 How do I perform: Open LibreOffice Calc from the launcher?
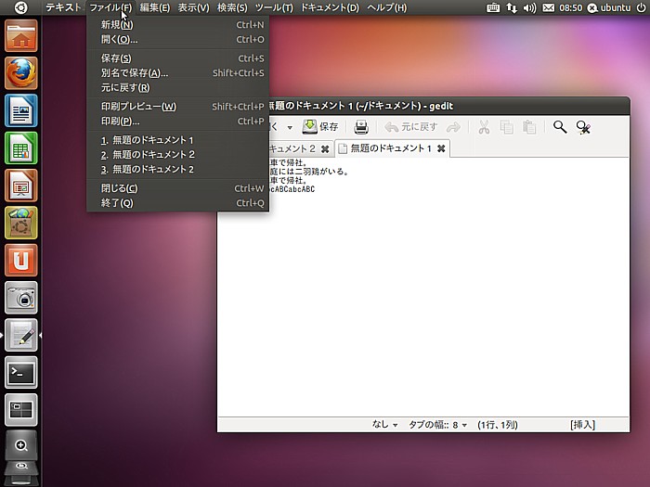coord(21,147)
